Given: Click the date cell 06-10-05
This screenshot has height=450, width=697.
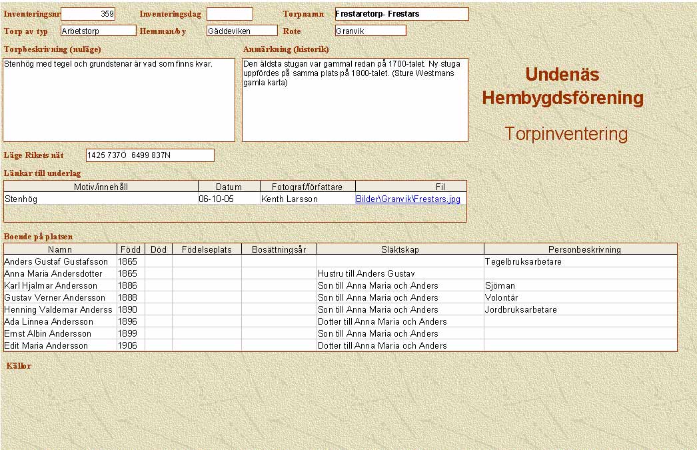Looking at the screenshot, I should coord(229,199).
